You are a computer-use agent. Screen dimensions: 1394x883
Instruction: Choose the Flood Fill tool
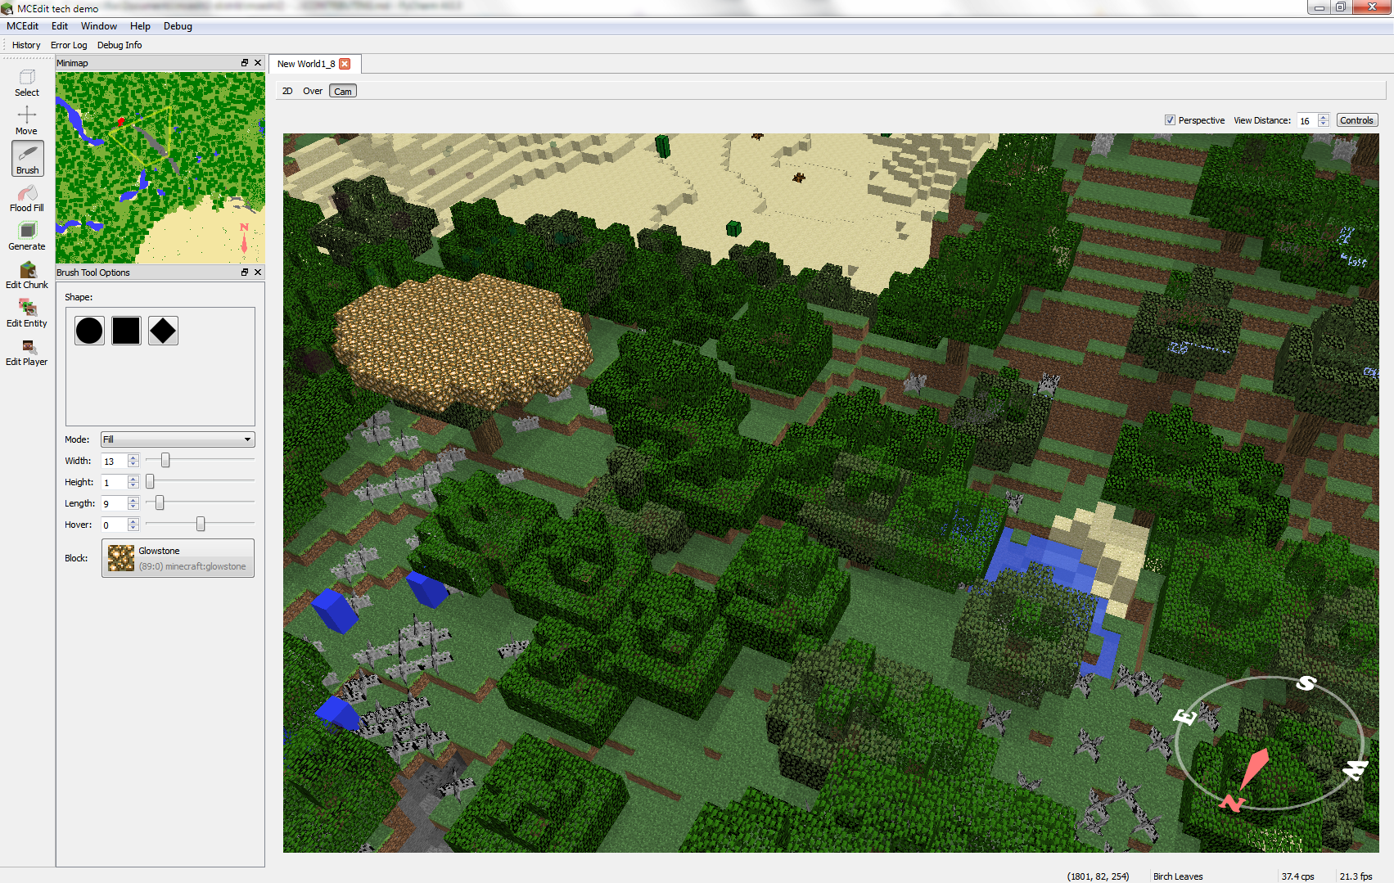[x=27, y=198]
